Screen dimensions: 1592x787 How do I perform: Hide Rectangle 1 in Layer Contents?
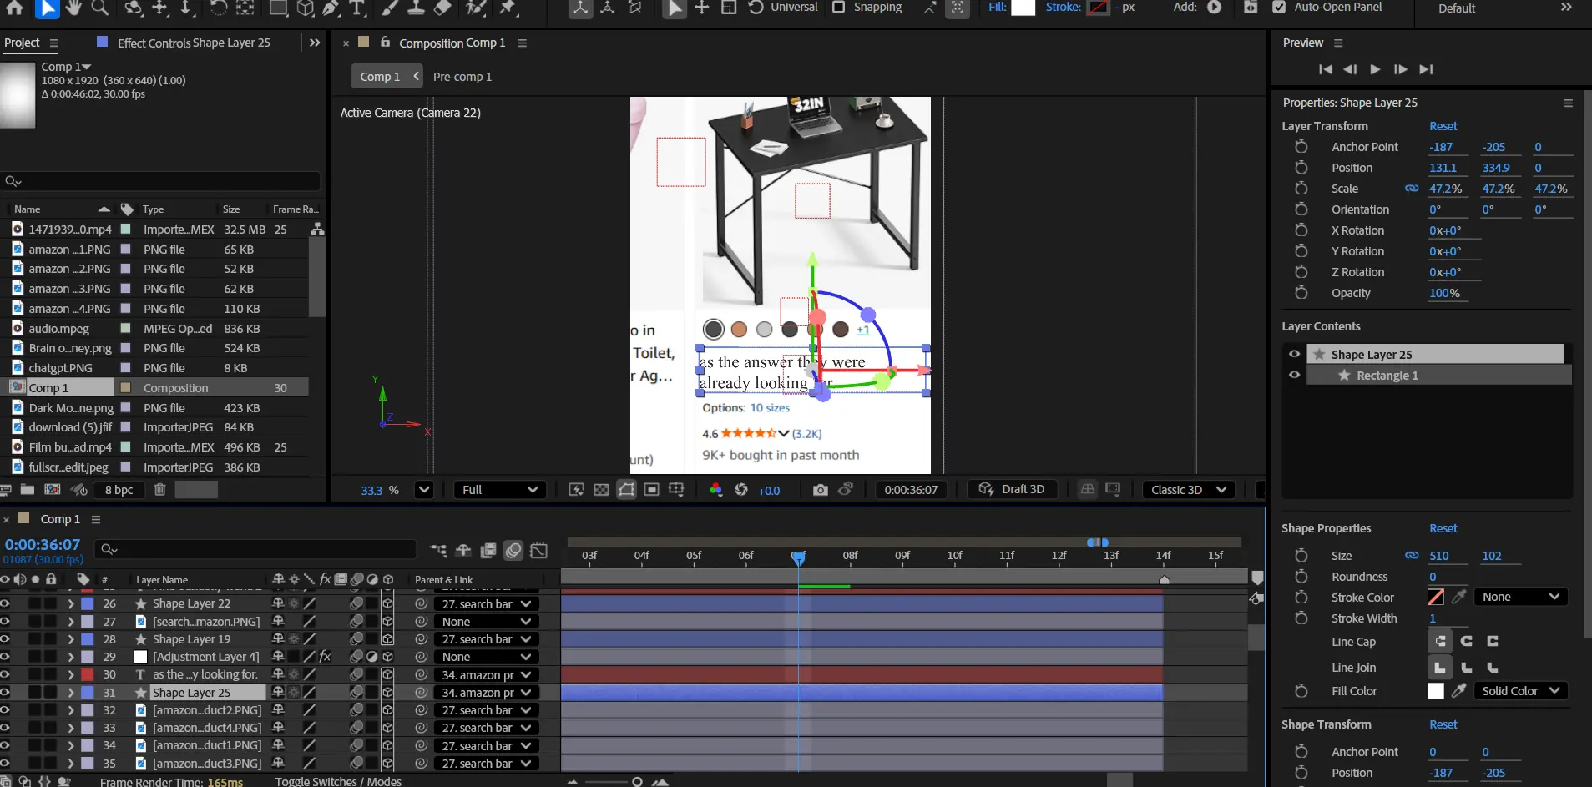[1294, 375]
